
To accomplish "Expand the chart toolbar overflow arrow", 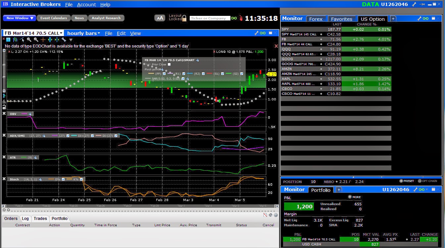I will coord(71,40).
